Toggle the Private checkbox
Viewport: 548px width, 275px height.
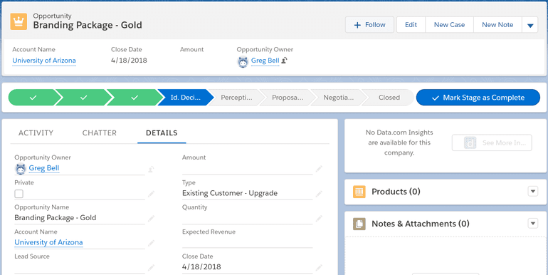19,194
